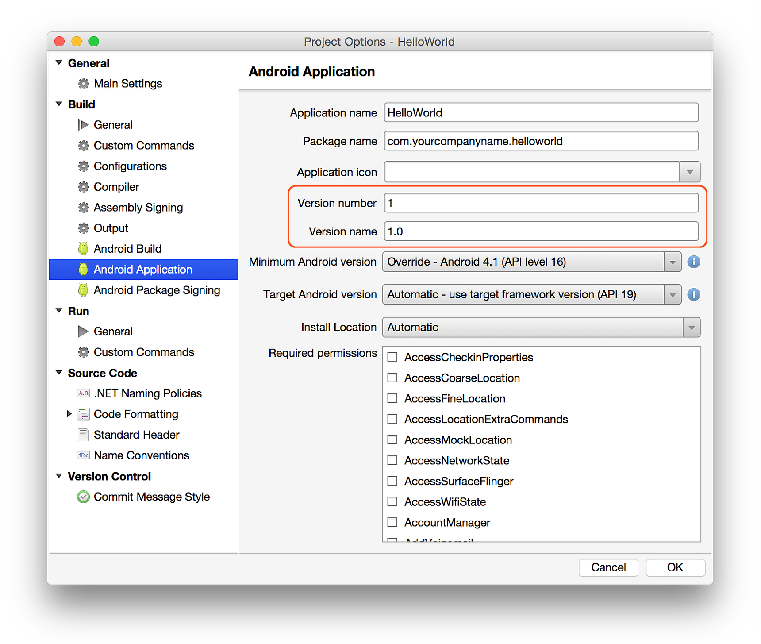
Task: Open the Application icon combo box arrow
Action: (x=690, y=172)
